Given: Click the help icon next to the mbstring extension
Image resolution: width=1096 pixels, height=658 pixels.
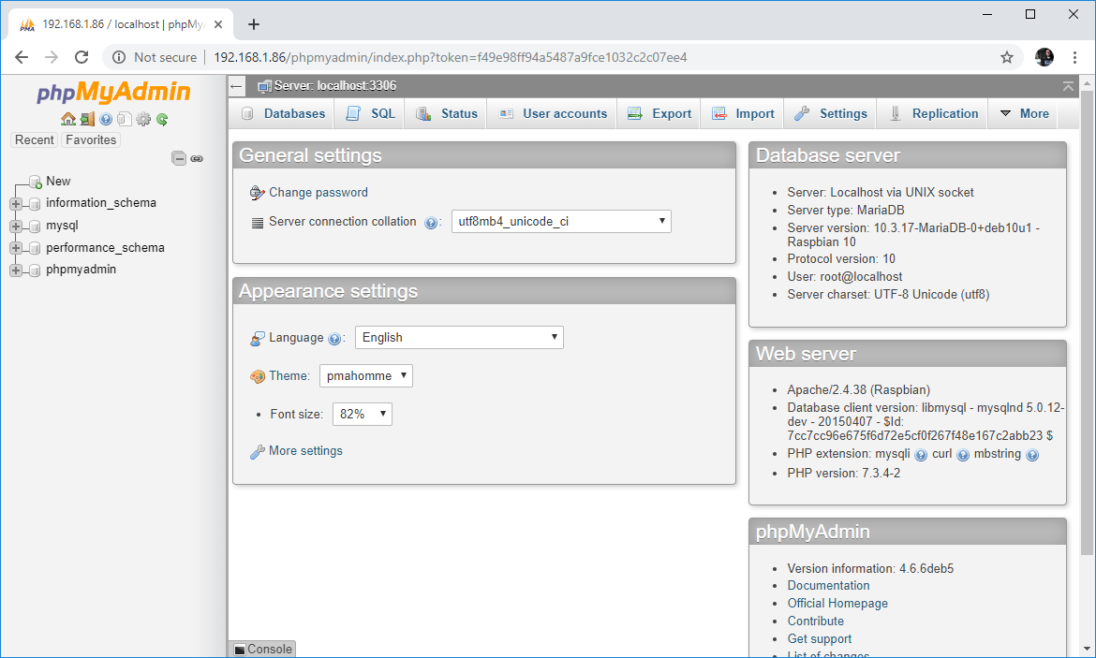Looking at the screenshot, I should coord(1032,454).
